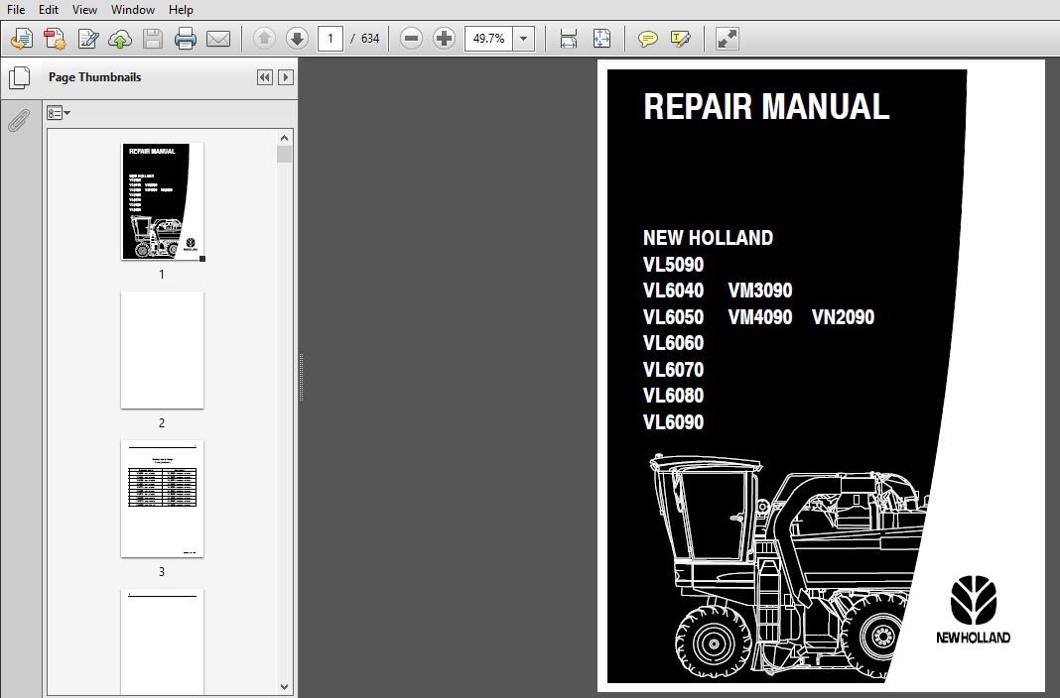Image resolution: width=1060 pixels, height=698 pixels.
Task: Click the cloud upload icon
Action: click(120, 39)
